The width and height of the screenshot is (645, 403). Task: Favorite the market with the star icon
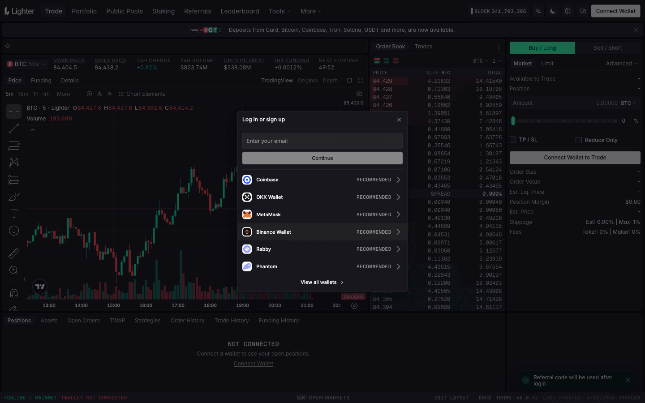click(x=8, y=46)
